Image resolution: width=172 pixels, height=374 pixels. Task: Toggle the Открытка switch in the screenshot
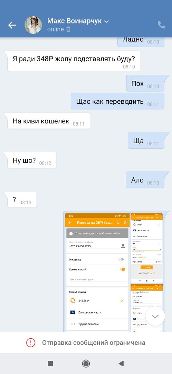click(121, 259)
